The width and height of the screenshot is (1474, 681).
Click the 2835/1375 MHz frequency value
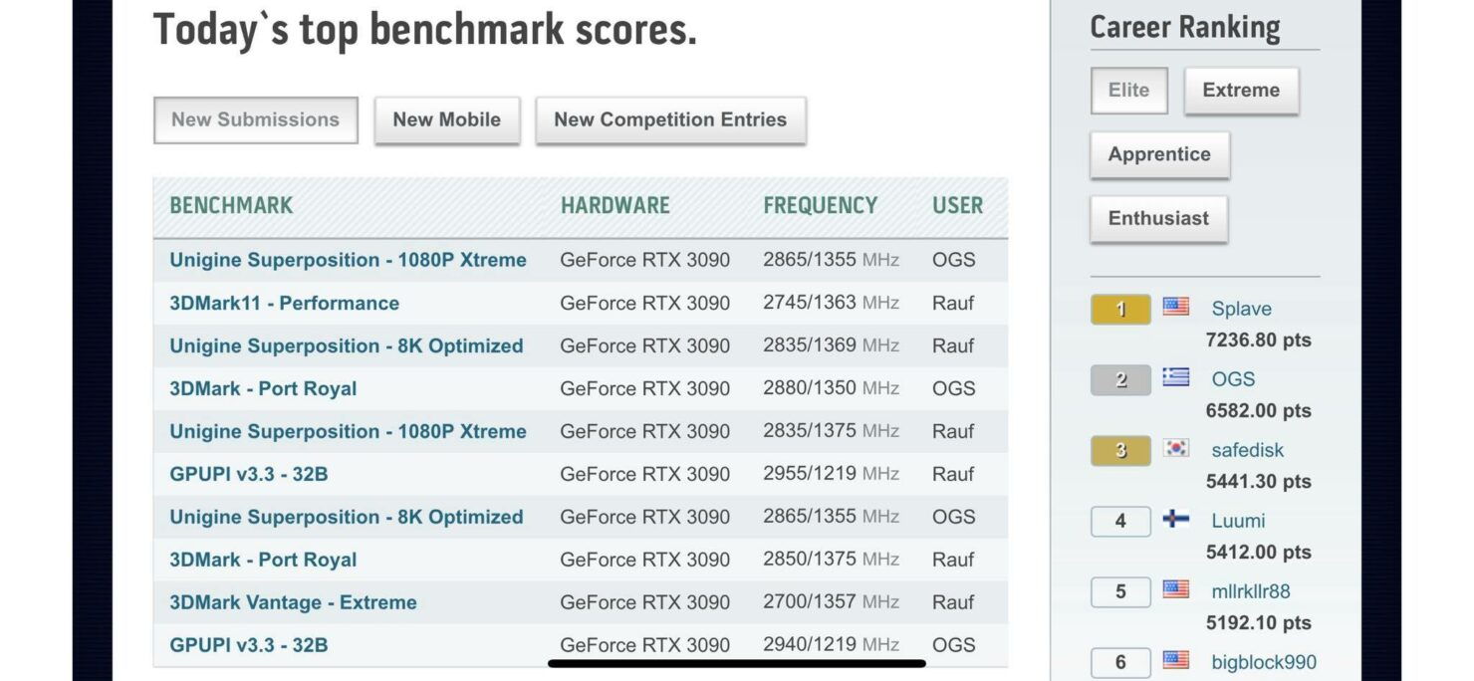[x=831, y=431]
